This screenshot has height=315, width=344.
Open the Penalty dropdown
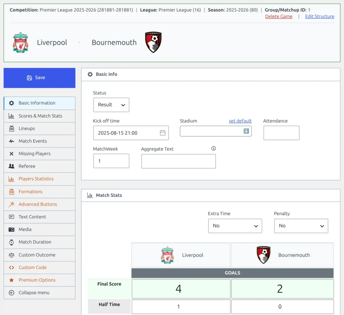[x=301, y=226]
